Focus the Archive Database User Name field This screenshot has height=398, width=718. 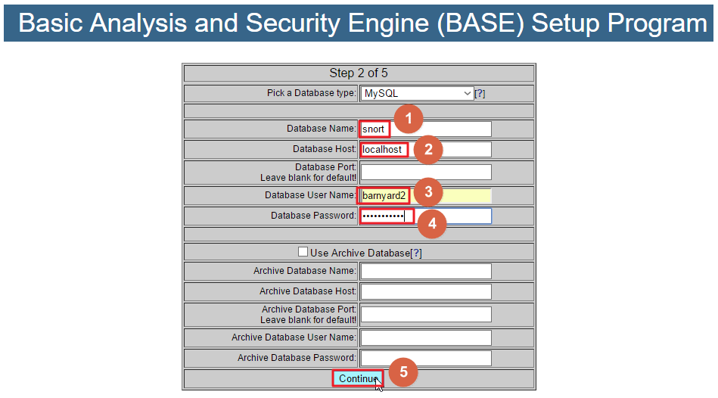click(426, 338)
